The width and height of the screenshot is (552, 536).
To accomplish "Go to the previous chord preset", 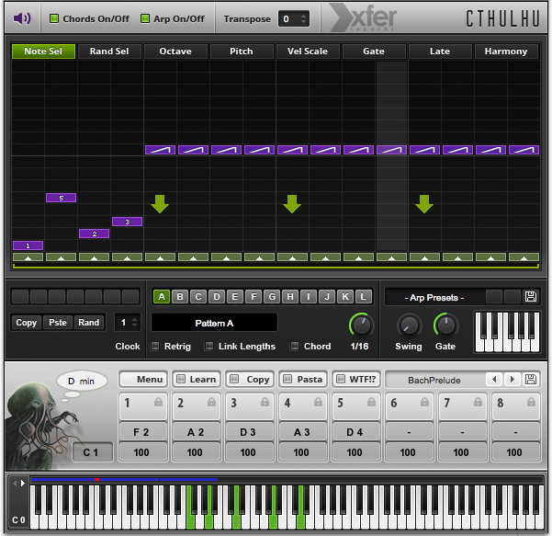I will (x=494, y=380).
